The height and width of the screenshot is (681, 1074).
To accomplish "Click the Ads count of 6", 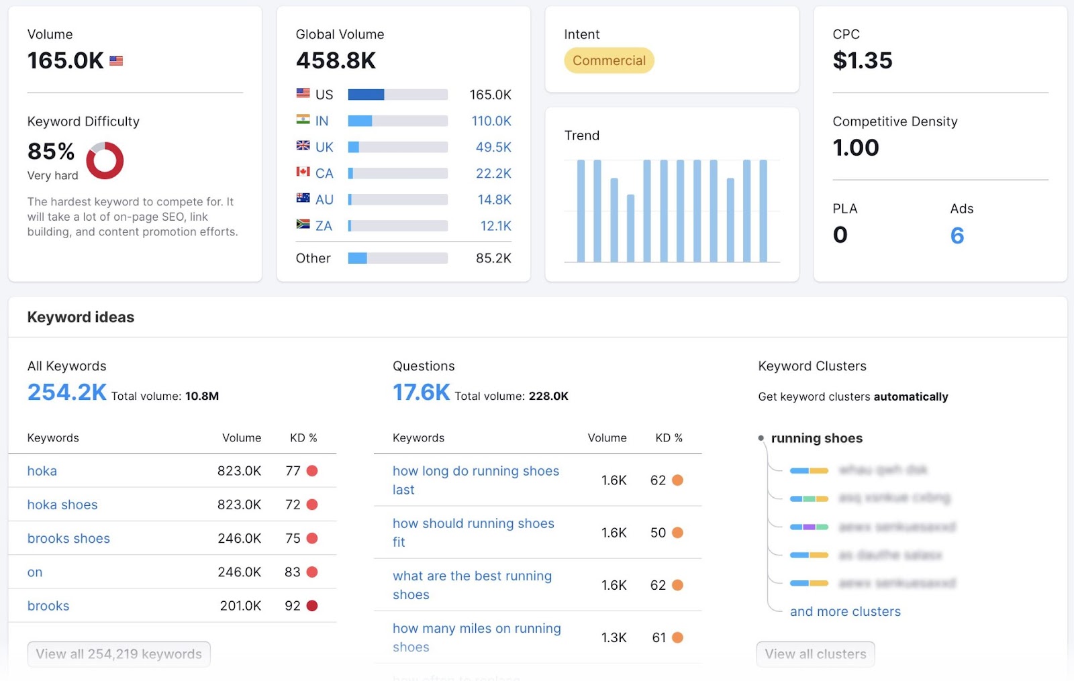I will point(958,235).
